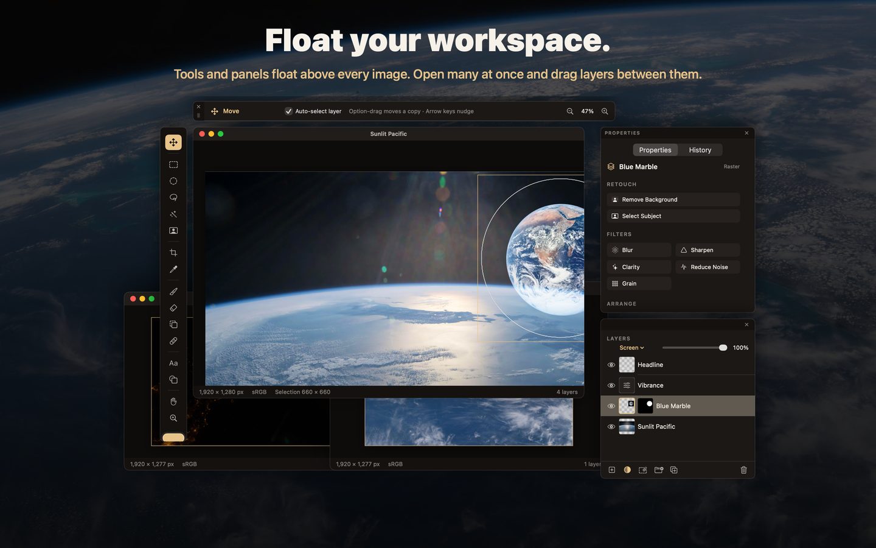Select the Elliptical Marquee tool
Viewport: 876px width, 548px height.
coord(173,181)
